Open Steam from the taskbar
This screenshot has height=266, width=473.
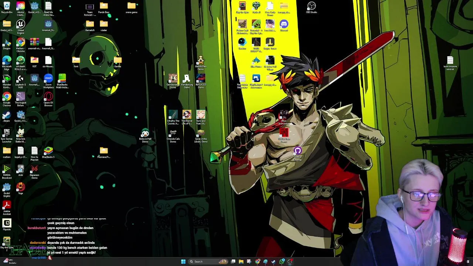point(273,262)
